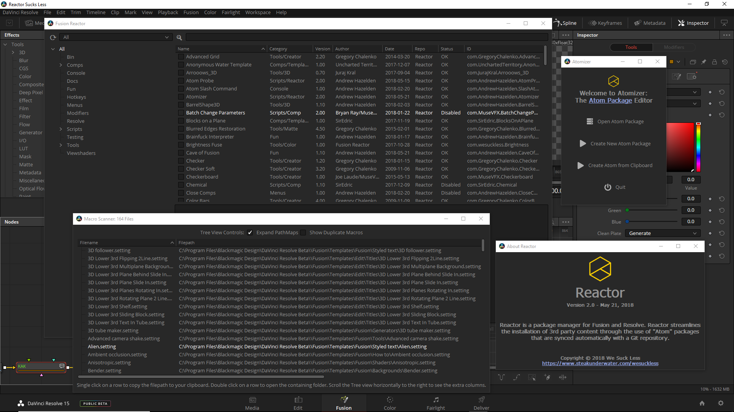
Task: Select the insert-and-modify pen tool
Action: [547, 377]
